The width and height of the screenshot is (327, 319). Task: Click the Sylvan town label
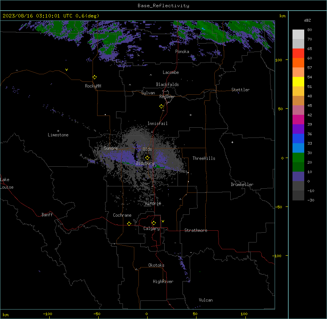point(148,93)
